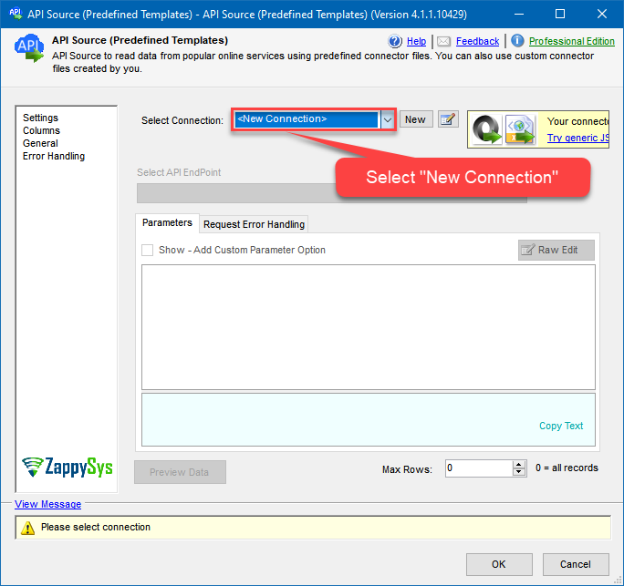
Task: Switch to Request Error Handling tab
Action: 254,224
